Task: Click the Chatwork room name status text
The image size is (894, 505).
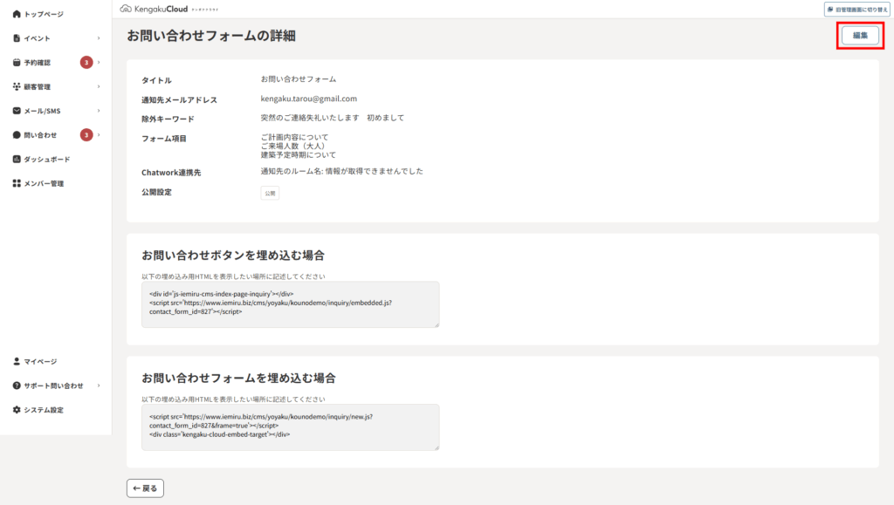Action: pos(341,171)
